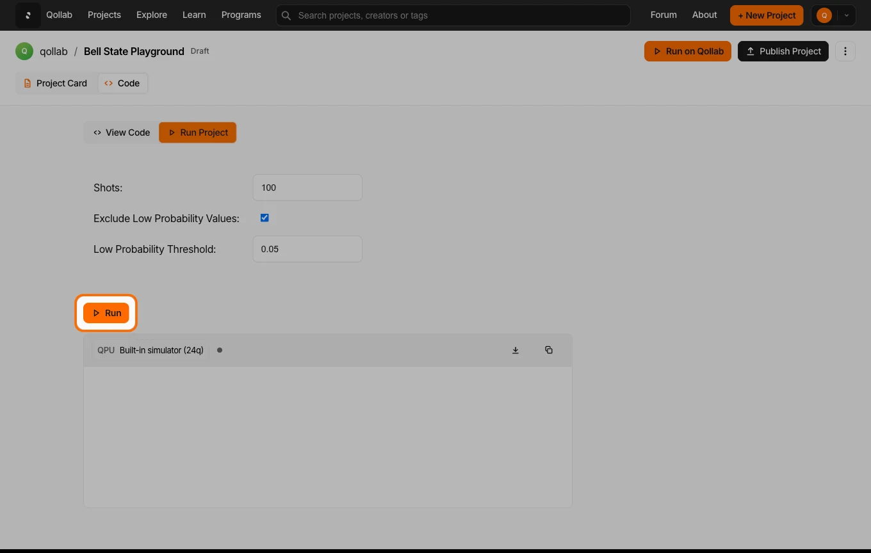871x553 pixels.
Task: Open the Projects menu
Action: click(104, 15)
